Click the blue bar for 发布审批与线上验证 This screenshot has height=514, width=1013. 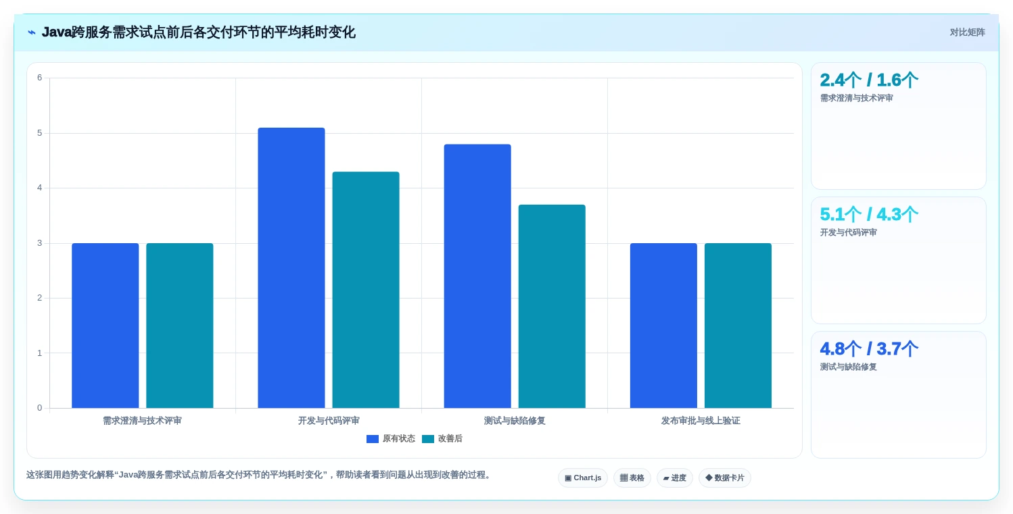coord(663,326)
